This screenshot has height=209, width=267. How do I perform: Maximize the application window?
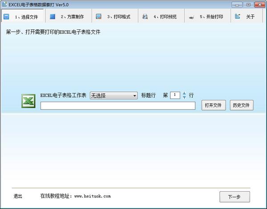(x=248, y=5)
